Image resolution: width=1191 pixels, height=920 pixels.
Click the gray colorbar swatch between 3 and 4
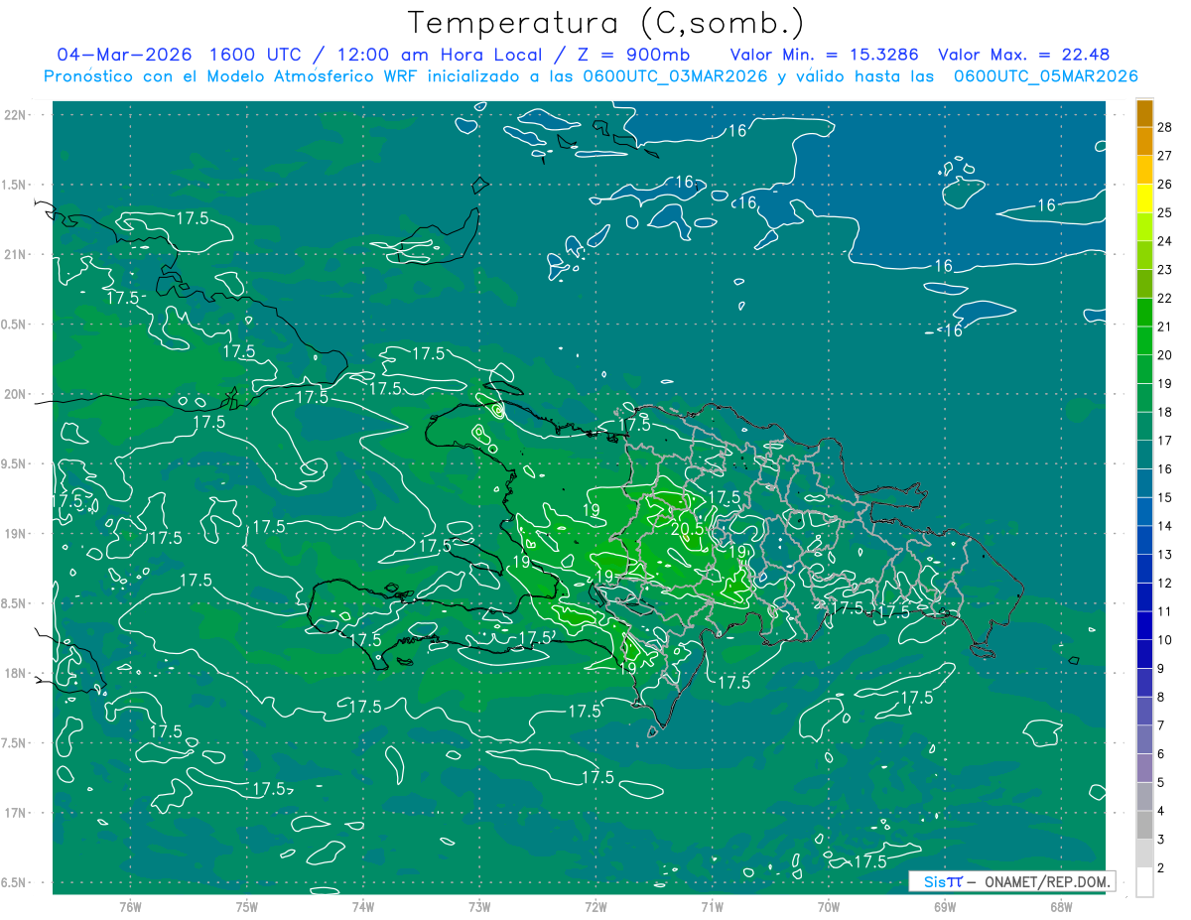click(x=1144, y=826)
